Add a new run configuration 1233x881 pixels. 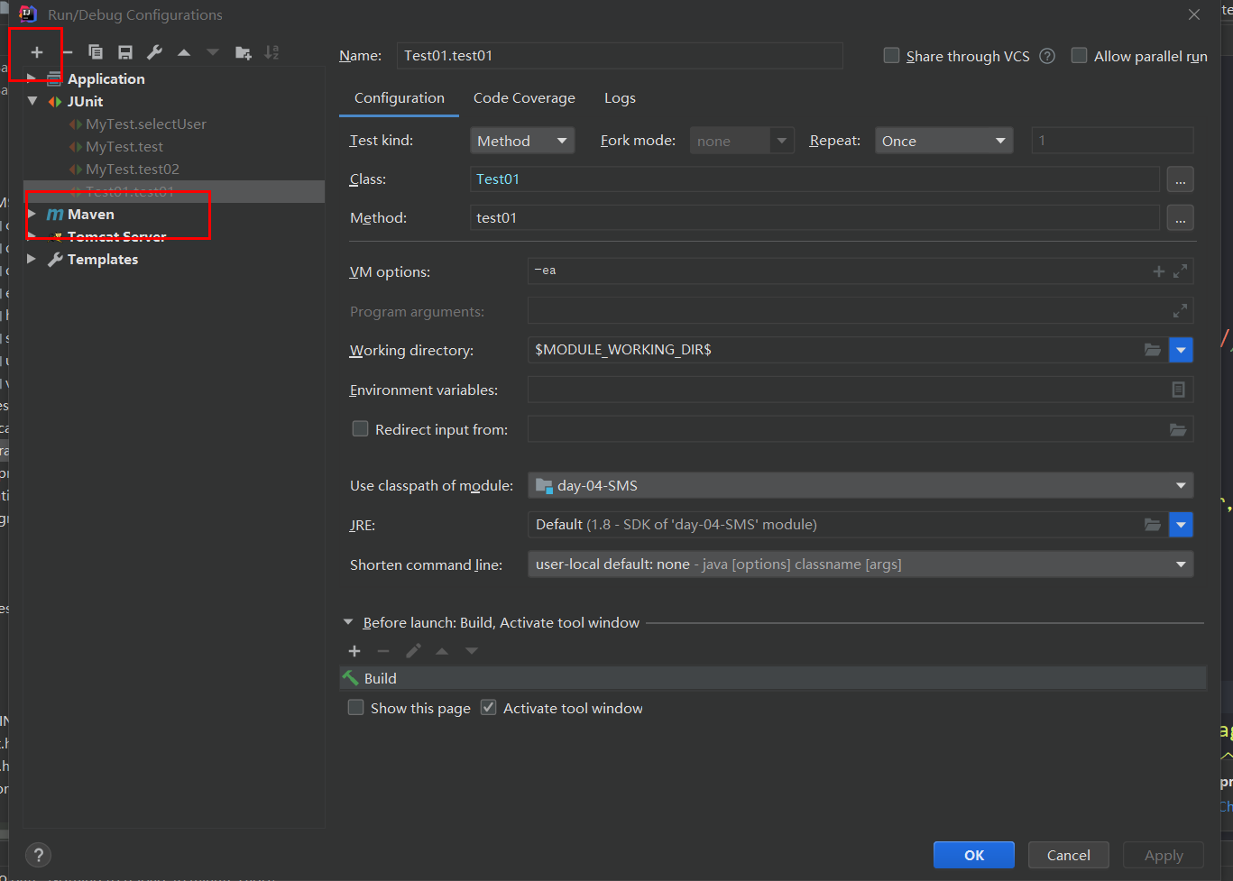pos(36,51)
